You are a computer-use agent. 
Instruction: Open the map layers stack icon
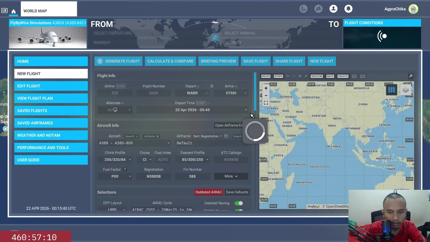pyautogui.click(x=405, y=90)
